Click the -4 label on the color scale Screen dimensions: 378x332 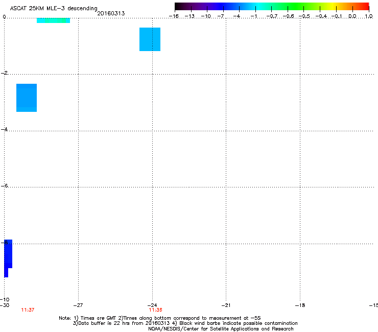(x=237, y=16)
